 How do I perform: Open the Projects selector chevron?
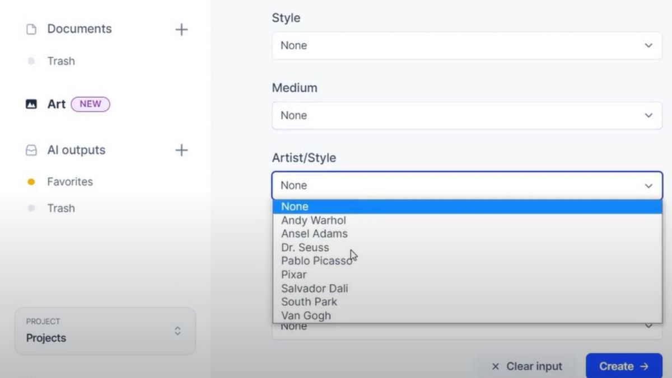point(178,331)
